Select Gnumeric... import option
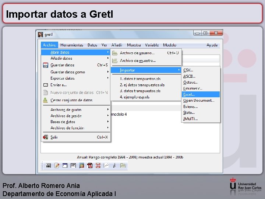Screen dimensions: 265x199 pyautogui.click(x=201, y=88)
